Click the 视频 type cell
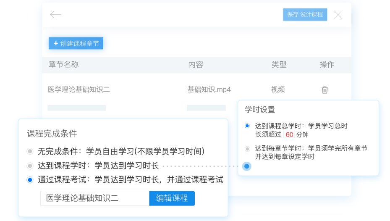Screen dimensions: 390x221 (278, 89)
